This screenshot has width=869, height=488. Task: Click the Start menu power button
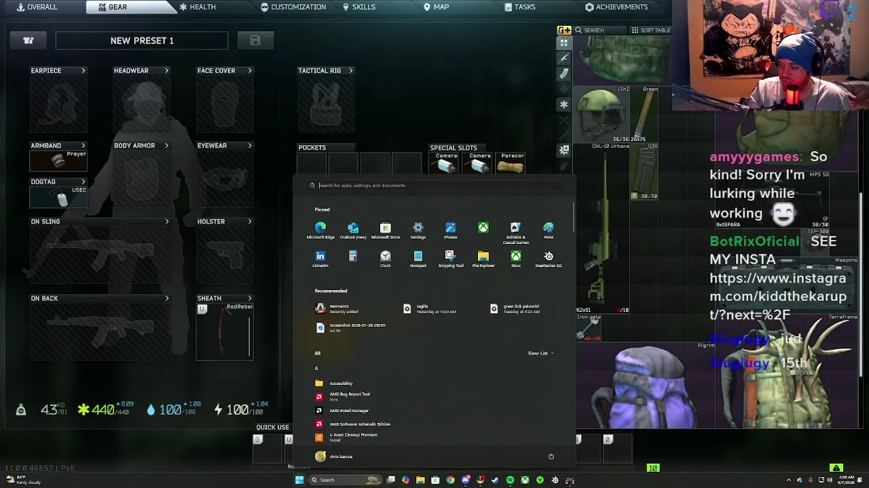click(551, 457)
